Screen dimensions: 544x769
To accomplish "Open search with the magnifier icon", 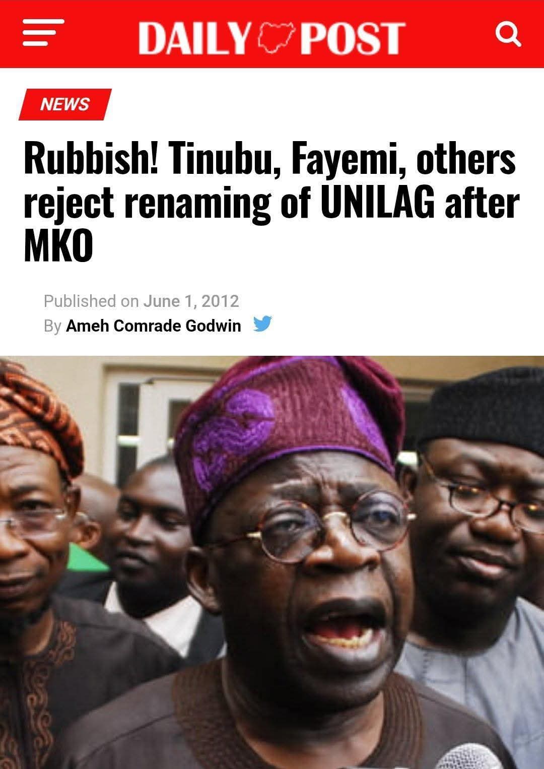I will pyautogui.click(x=507, y=35).
